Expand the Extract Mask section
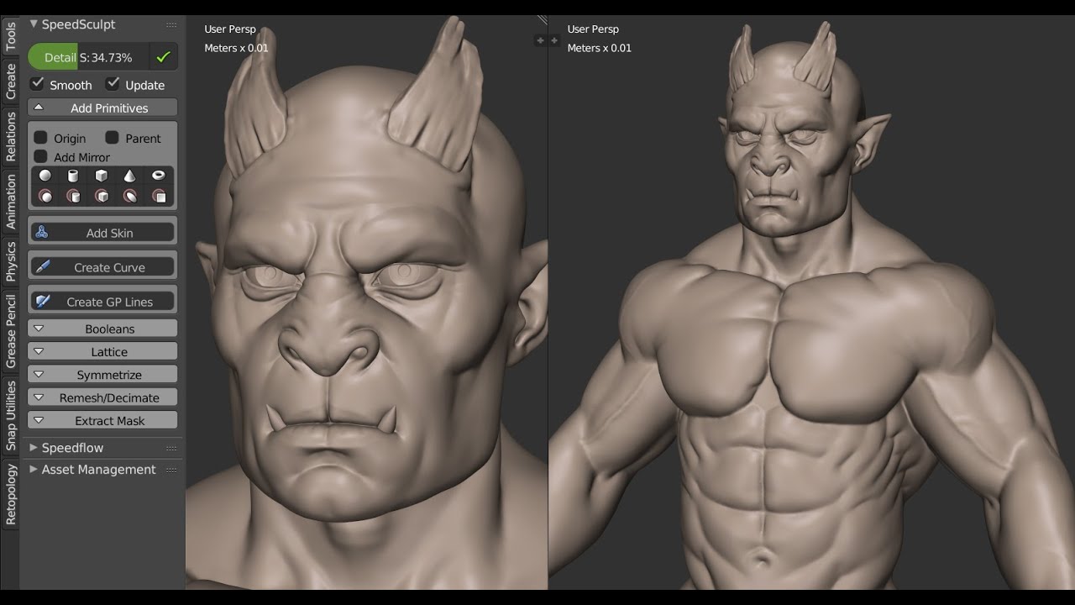 tap(102, 420)
